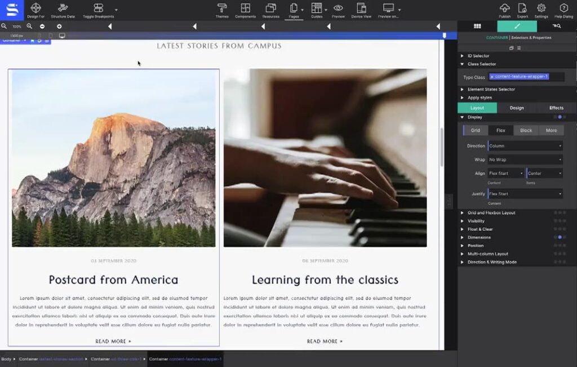Switch to the Design tab

click(x=516, y=107)
